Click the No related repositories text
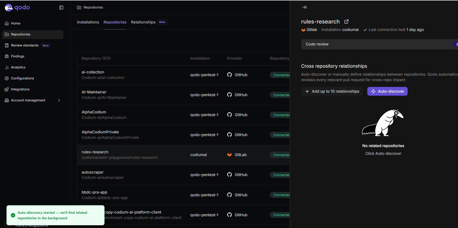458x228 pixels. tap(383, 146)
